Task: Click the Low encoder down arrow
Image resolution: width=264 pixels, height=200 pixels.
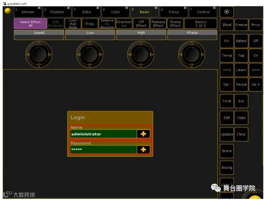Action: (x=90, y=65)
